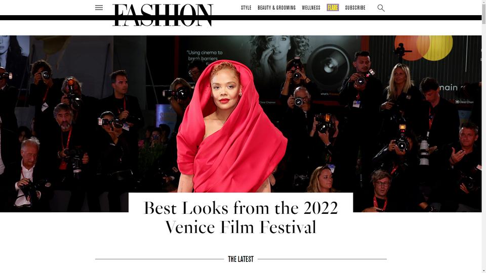Go to the Wellness section
The width and height of the screenshot is (486, 273).
[311, 8]
